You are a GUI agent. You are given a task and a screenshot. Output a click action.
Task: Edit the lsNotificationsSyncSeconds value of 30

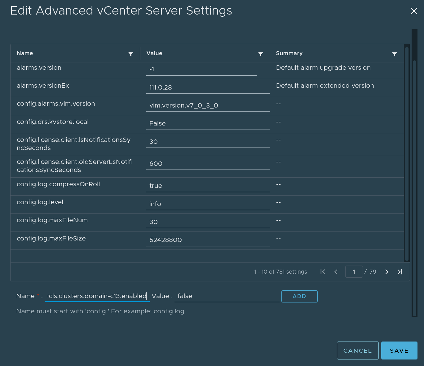click(x=208, y=142)
